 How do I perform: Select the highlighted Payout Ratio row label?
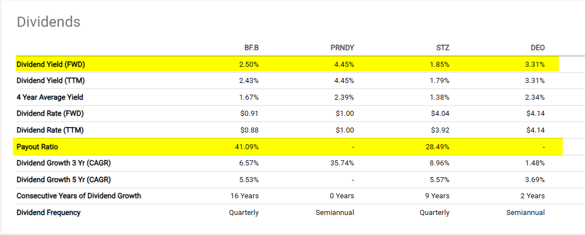coord(37,146)
